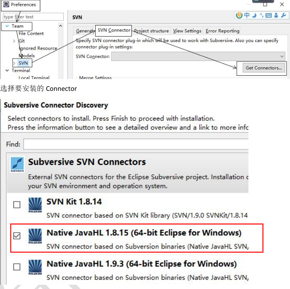Click the IME moon icon
Screen dimensions: 290x289
[x=254, y=15]
